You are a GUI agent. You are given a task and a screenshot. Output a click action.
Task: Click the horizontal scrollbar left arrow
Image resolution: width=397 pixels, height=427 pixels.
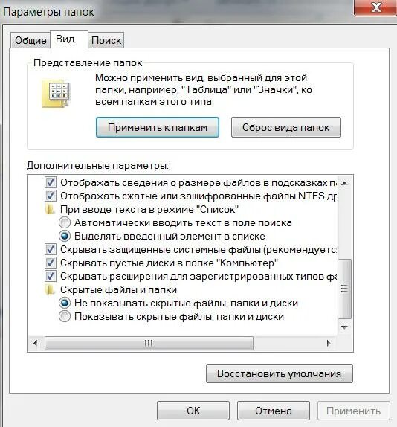(x=36, y=343)
